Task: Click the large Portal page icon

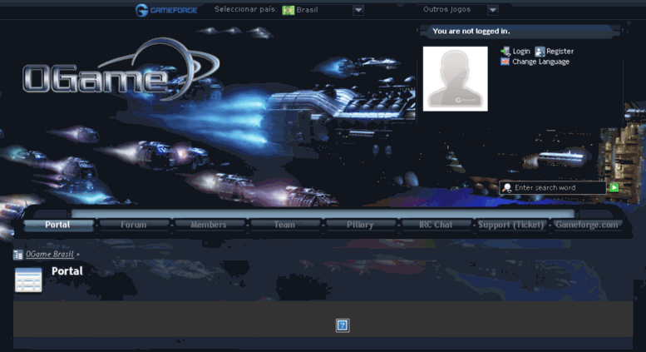Action: 28,280
